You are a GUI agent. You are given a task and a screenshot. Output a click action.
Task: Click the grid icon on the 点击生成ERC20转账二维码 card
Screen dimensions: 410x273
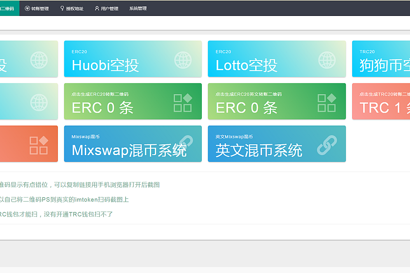click(x=183, y=103)
